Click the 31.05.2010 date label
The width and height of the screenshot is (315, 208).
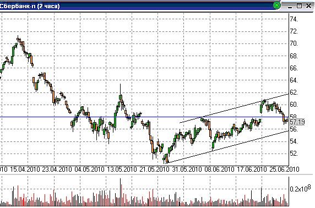[x=187, y=169]
